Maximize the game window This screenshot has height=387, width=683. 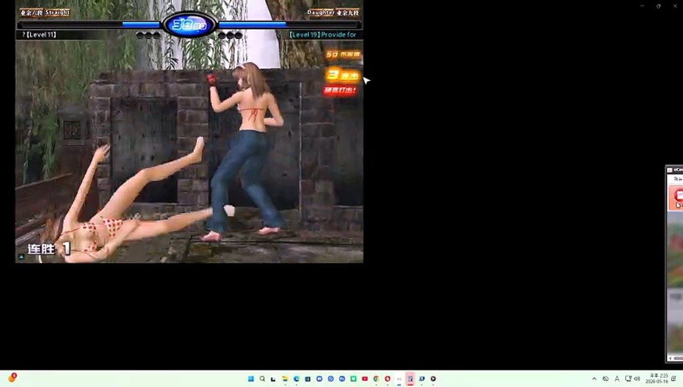pyautogui.click(x=659, y=6)
